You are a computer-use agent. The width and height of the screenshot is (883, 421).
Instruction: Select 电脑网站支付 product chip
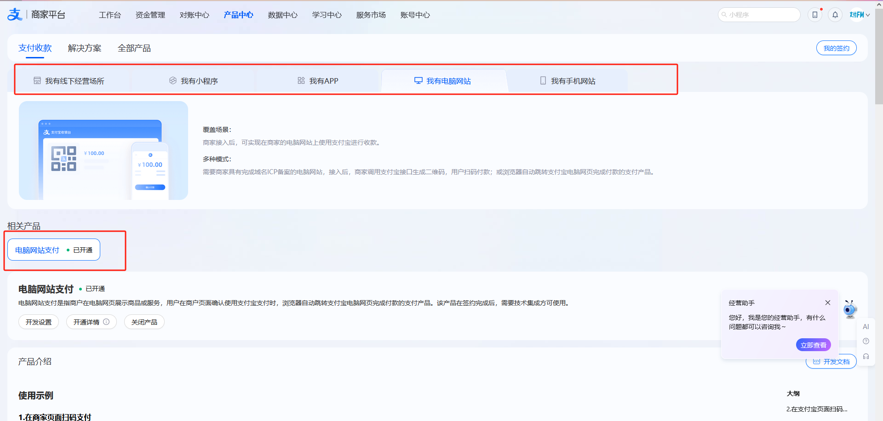54,250
